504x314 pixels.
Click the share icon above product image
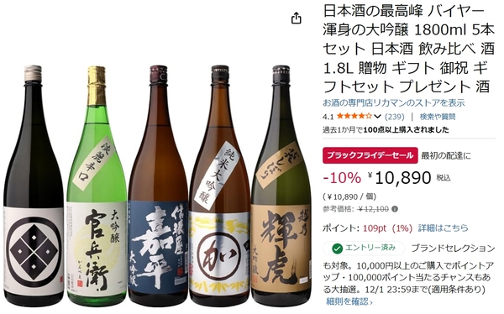[x=296, y=18]
